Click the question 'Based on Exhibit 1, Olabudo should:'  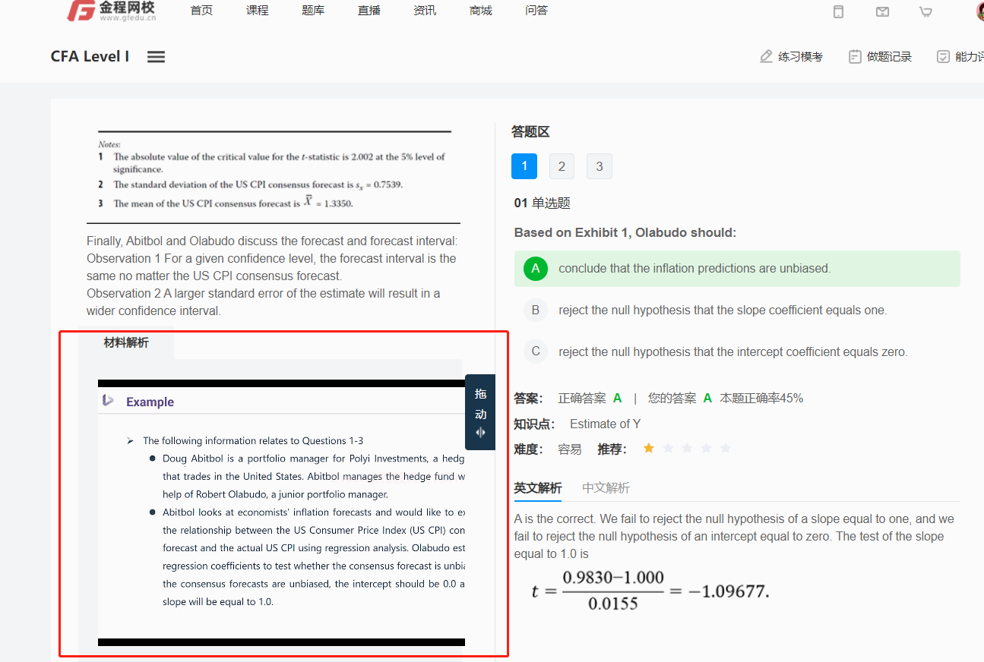click(625, 232)
